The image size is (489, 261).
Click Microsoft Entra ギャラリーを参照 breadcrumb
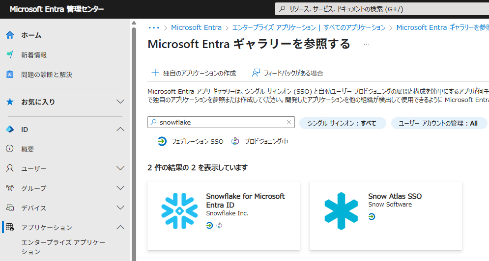click(x=442, y=27)
